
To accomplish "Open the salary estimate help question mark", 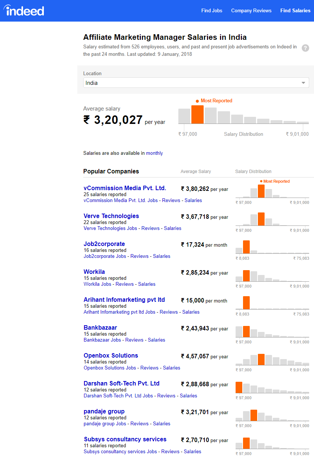I will pyautogui.click(x=305, y=48).
